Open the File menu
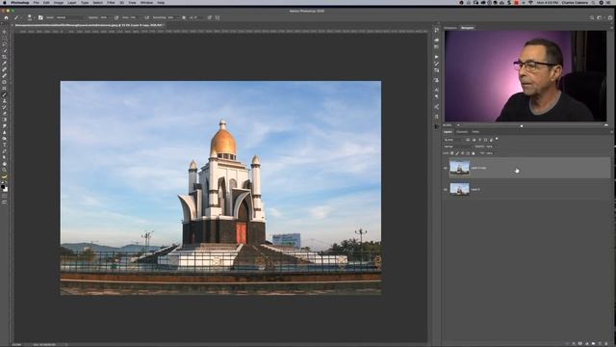 [x=36, y=3]
